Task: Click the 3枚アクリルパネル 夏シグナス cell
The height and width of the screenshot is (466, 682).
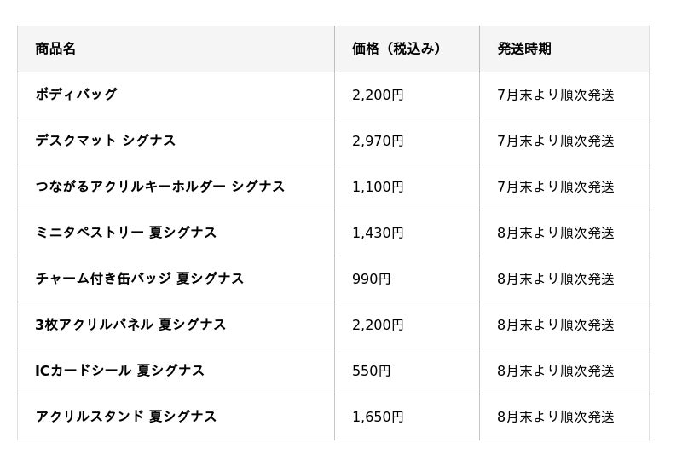Action: click(x=130, y=325)
